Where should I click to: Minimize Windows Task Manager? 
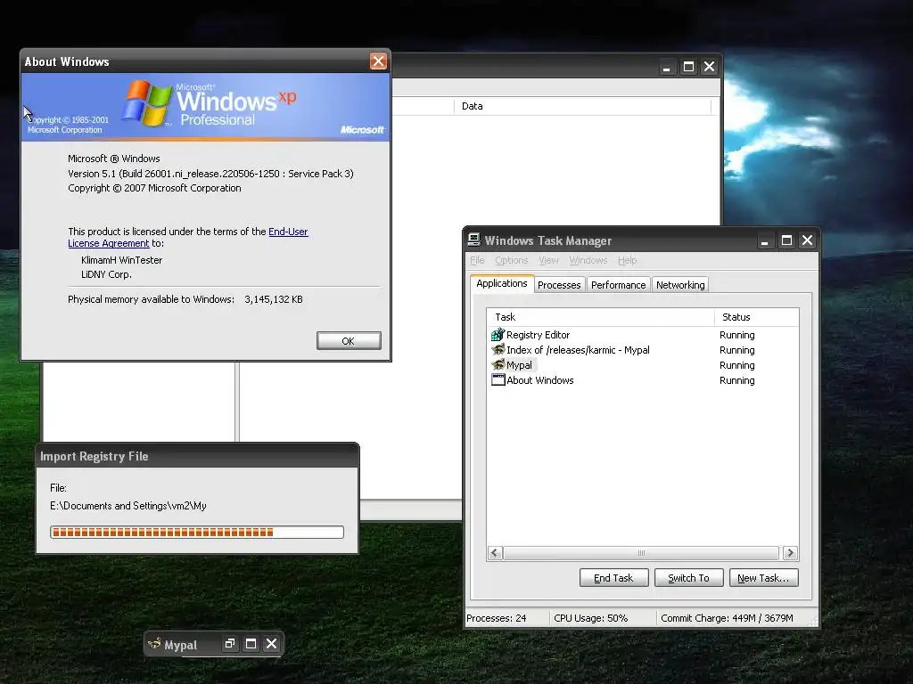(764, 240)
